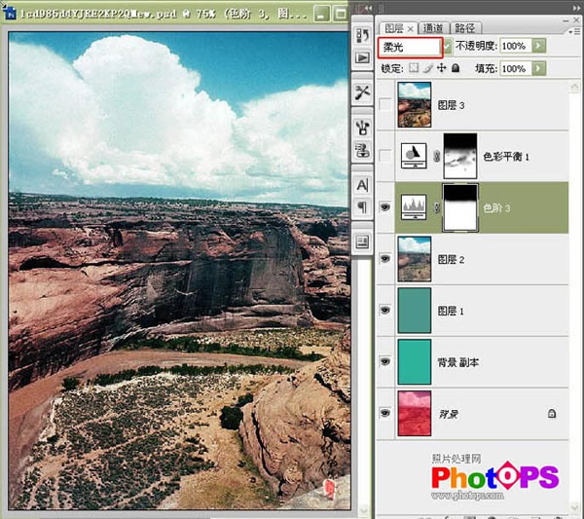Image resolution: width=584 pixels, height=519 pixels.
Task: Hide the 背景 layer with its eye
Action: 385,413
